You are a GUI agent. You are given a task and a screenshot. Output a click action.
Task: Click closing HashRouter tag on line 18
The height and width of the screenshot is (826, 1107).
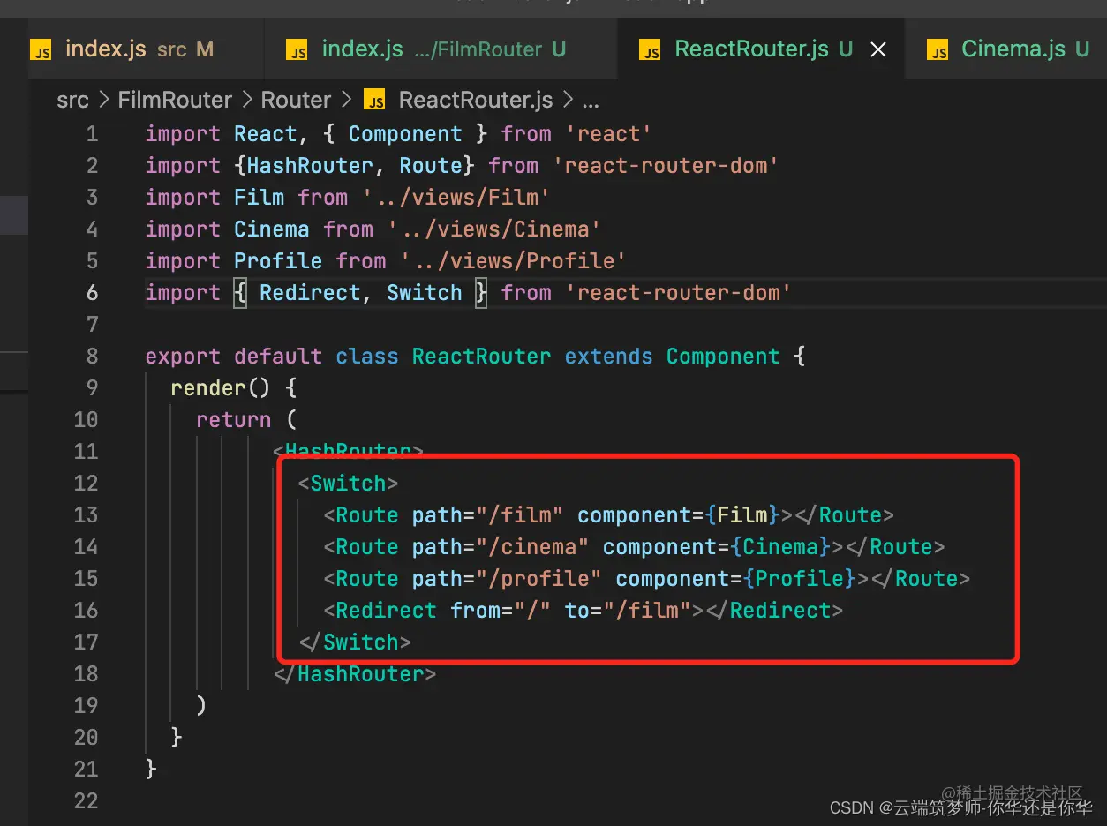[355, 674]
